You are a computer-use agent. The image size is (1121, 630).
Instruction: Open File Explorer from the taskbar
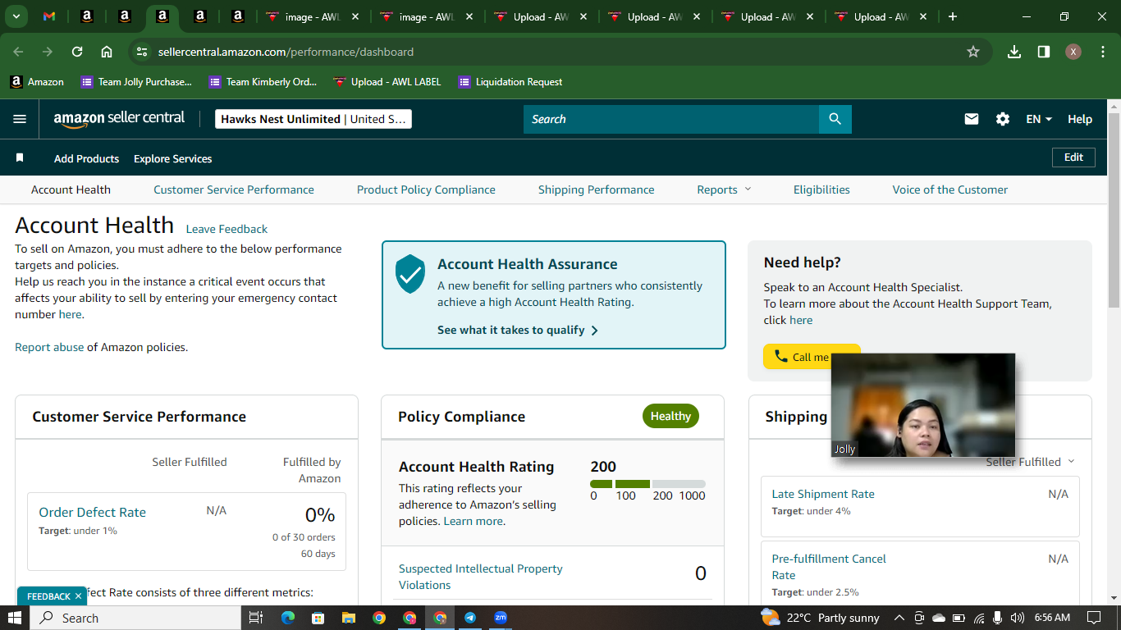(x=349, y=618)
